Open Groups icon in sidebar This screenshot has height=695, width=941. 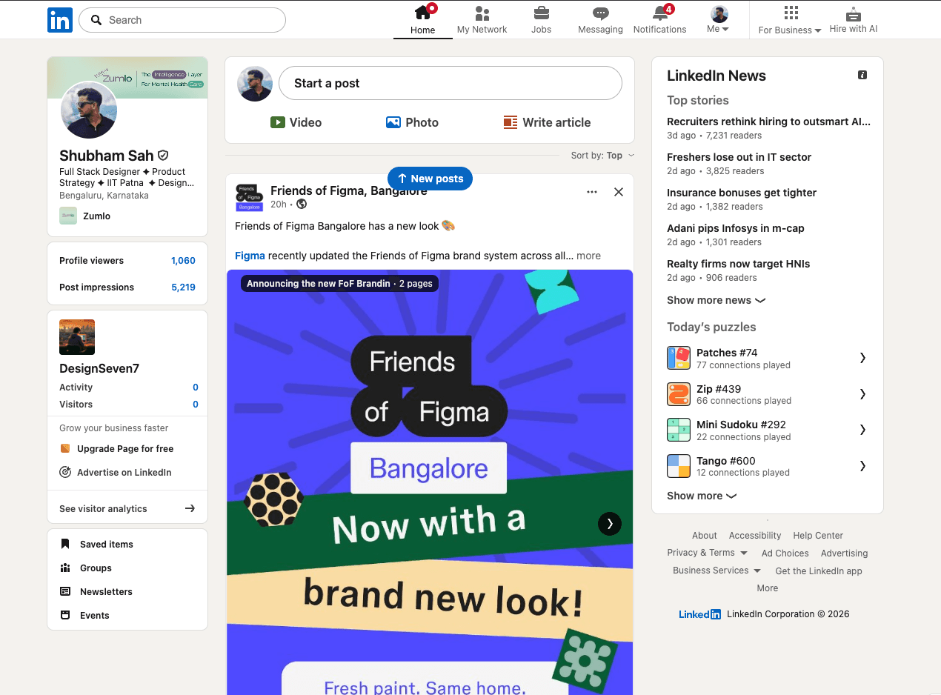[x=65, y=568]
